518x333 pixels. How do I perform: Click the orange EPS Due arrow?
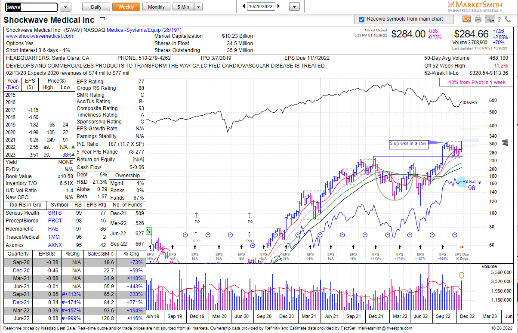462,247
